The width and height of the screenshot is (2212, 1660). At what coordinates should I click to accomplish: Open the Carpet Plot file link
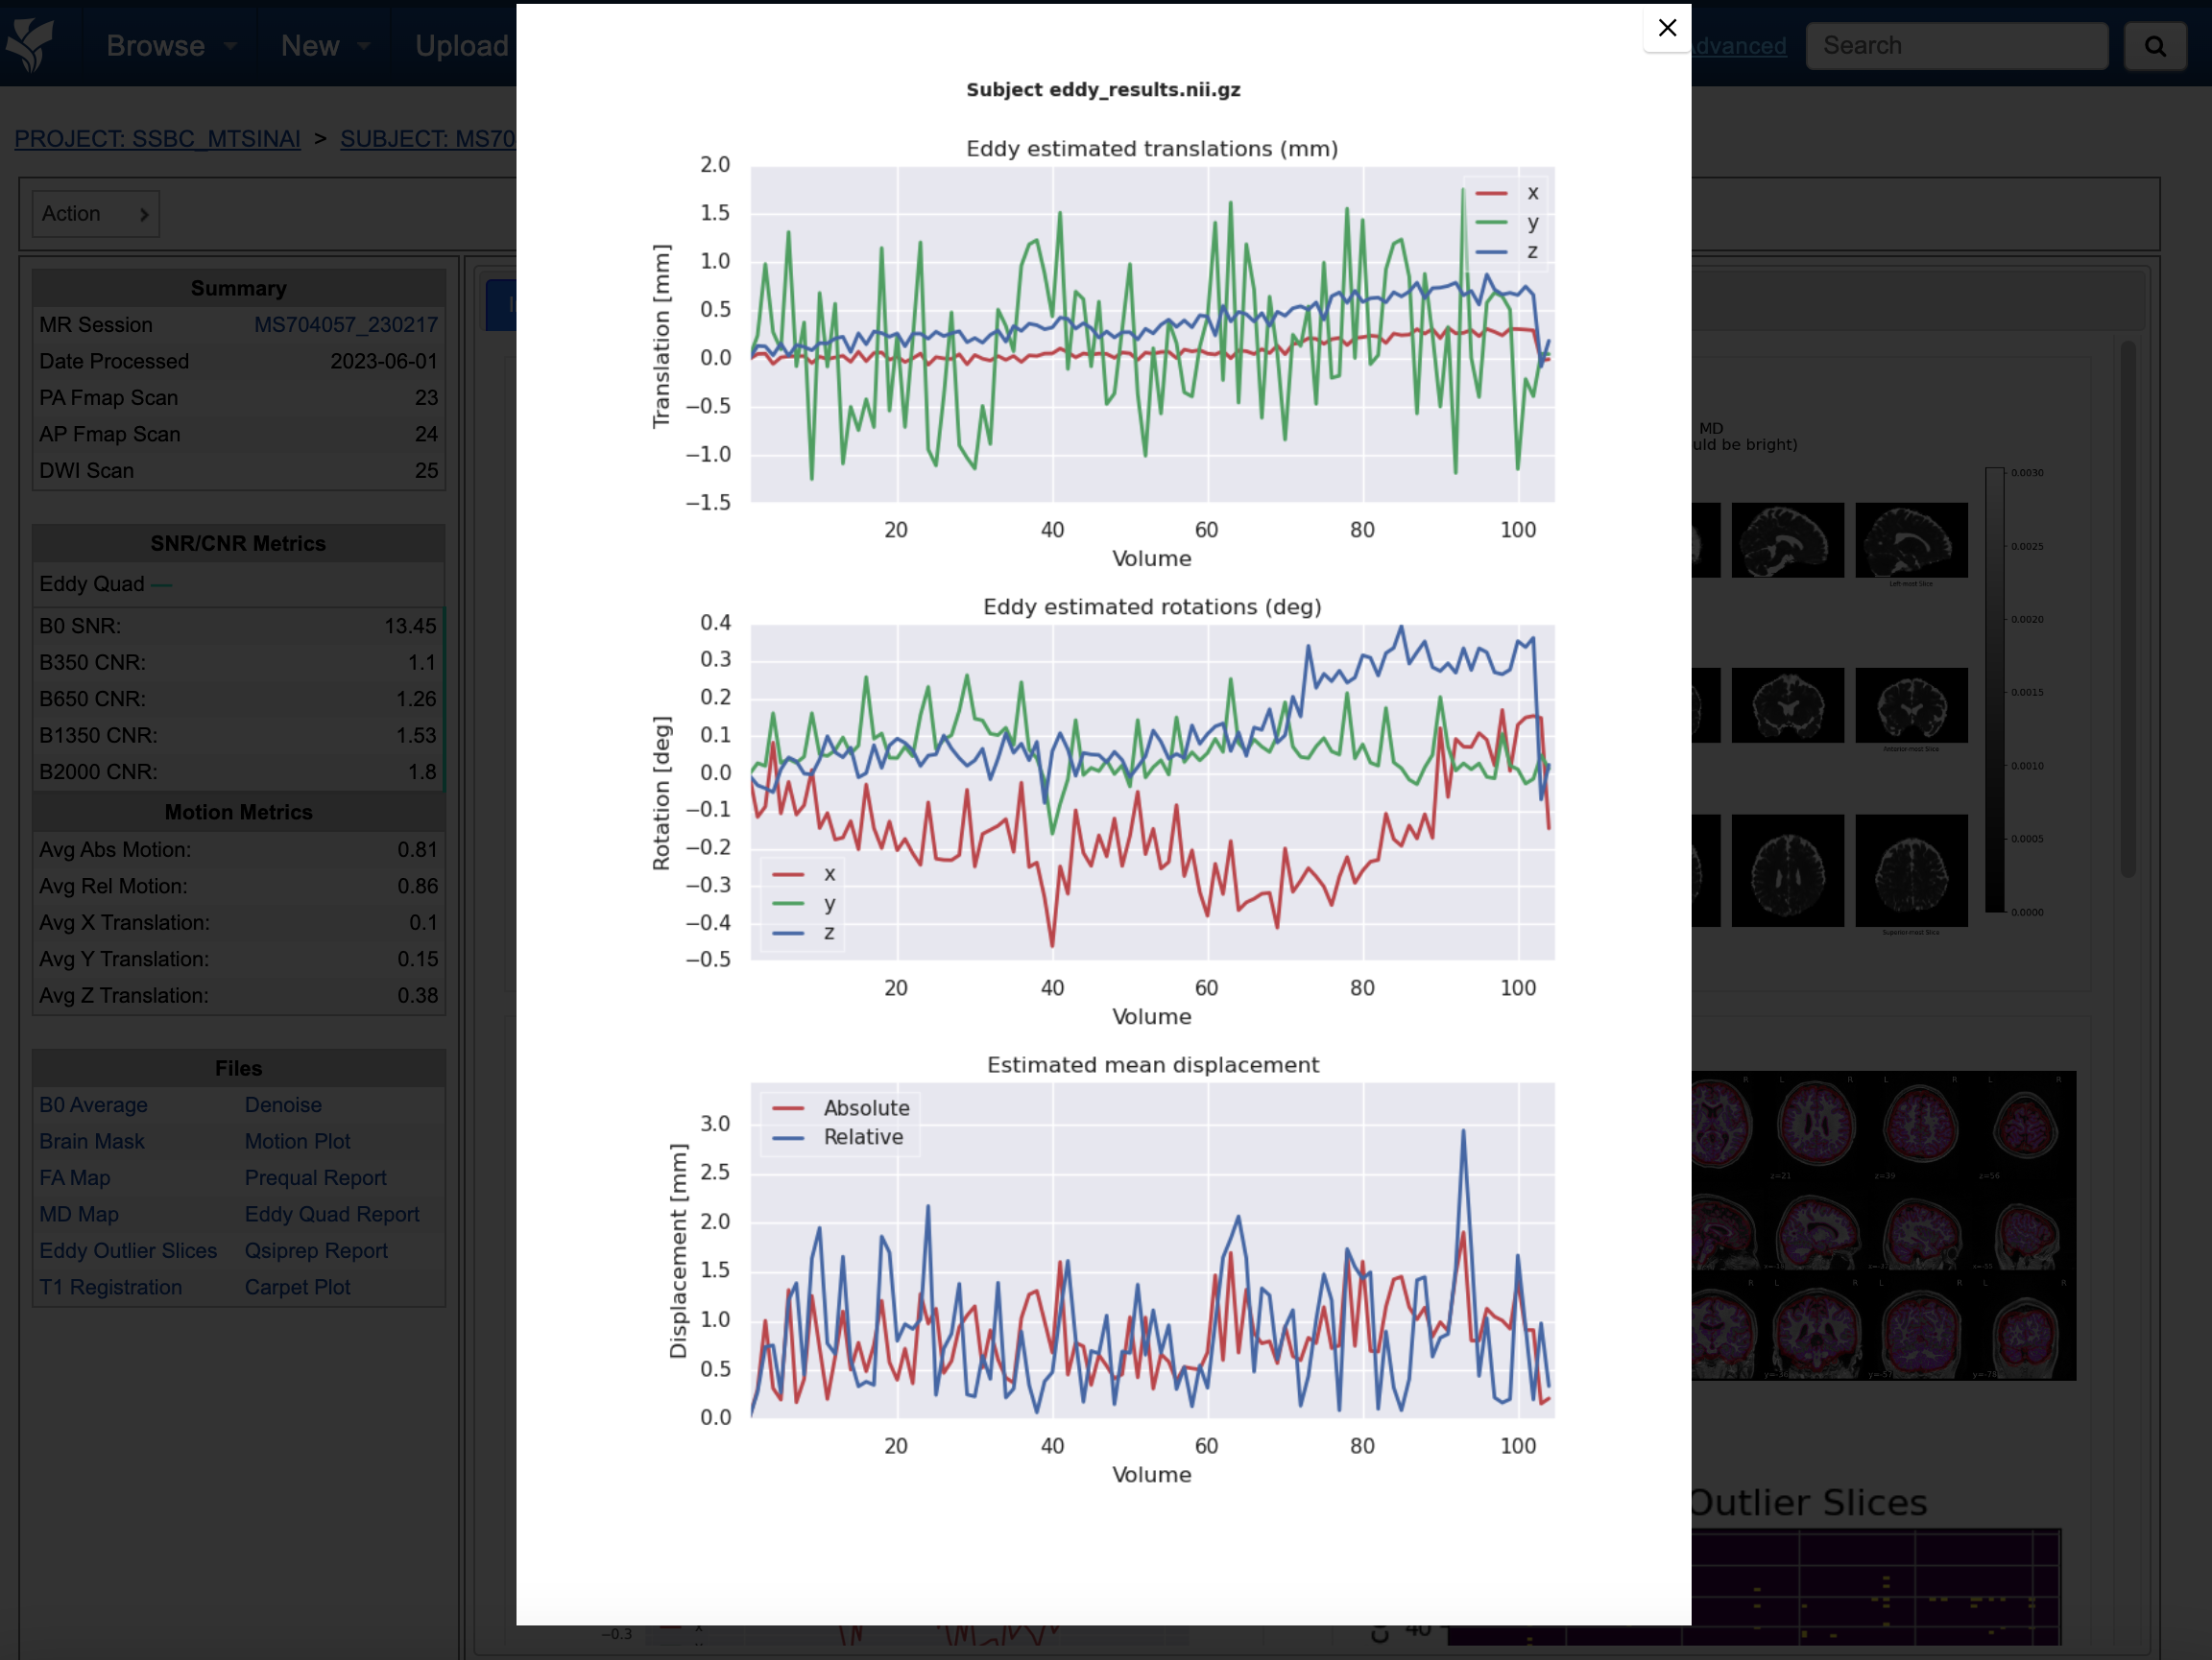[297, 1288]
